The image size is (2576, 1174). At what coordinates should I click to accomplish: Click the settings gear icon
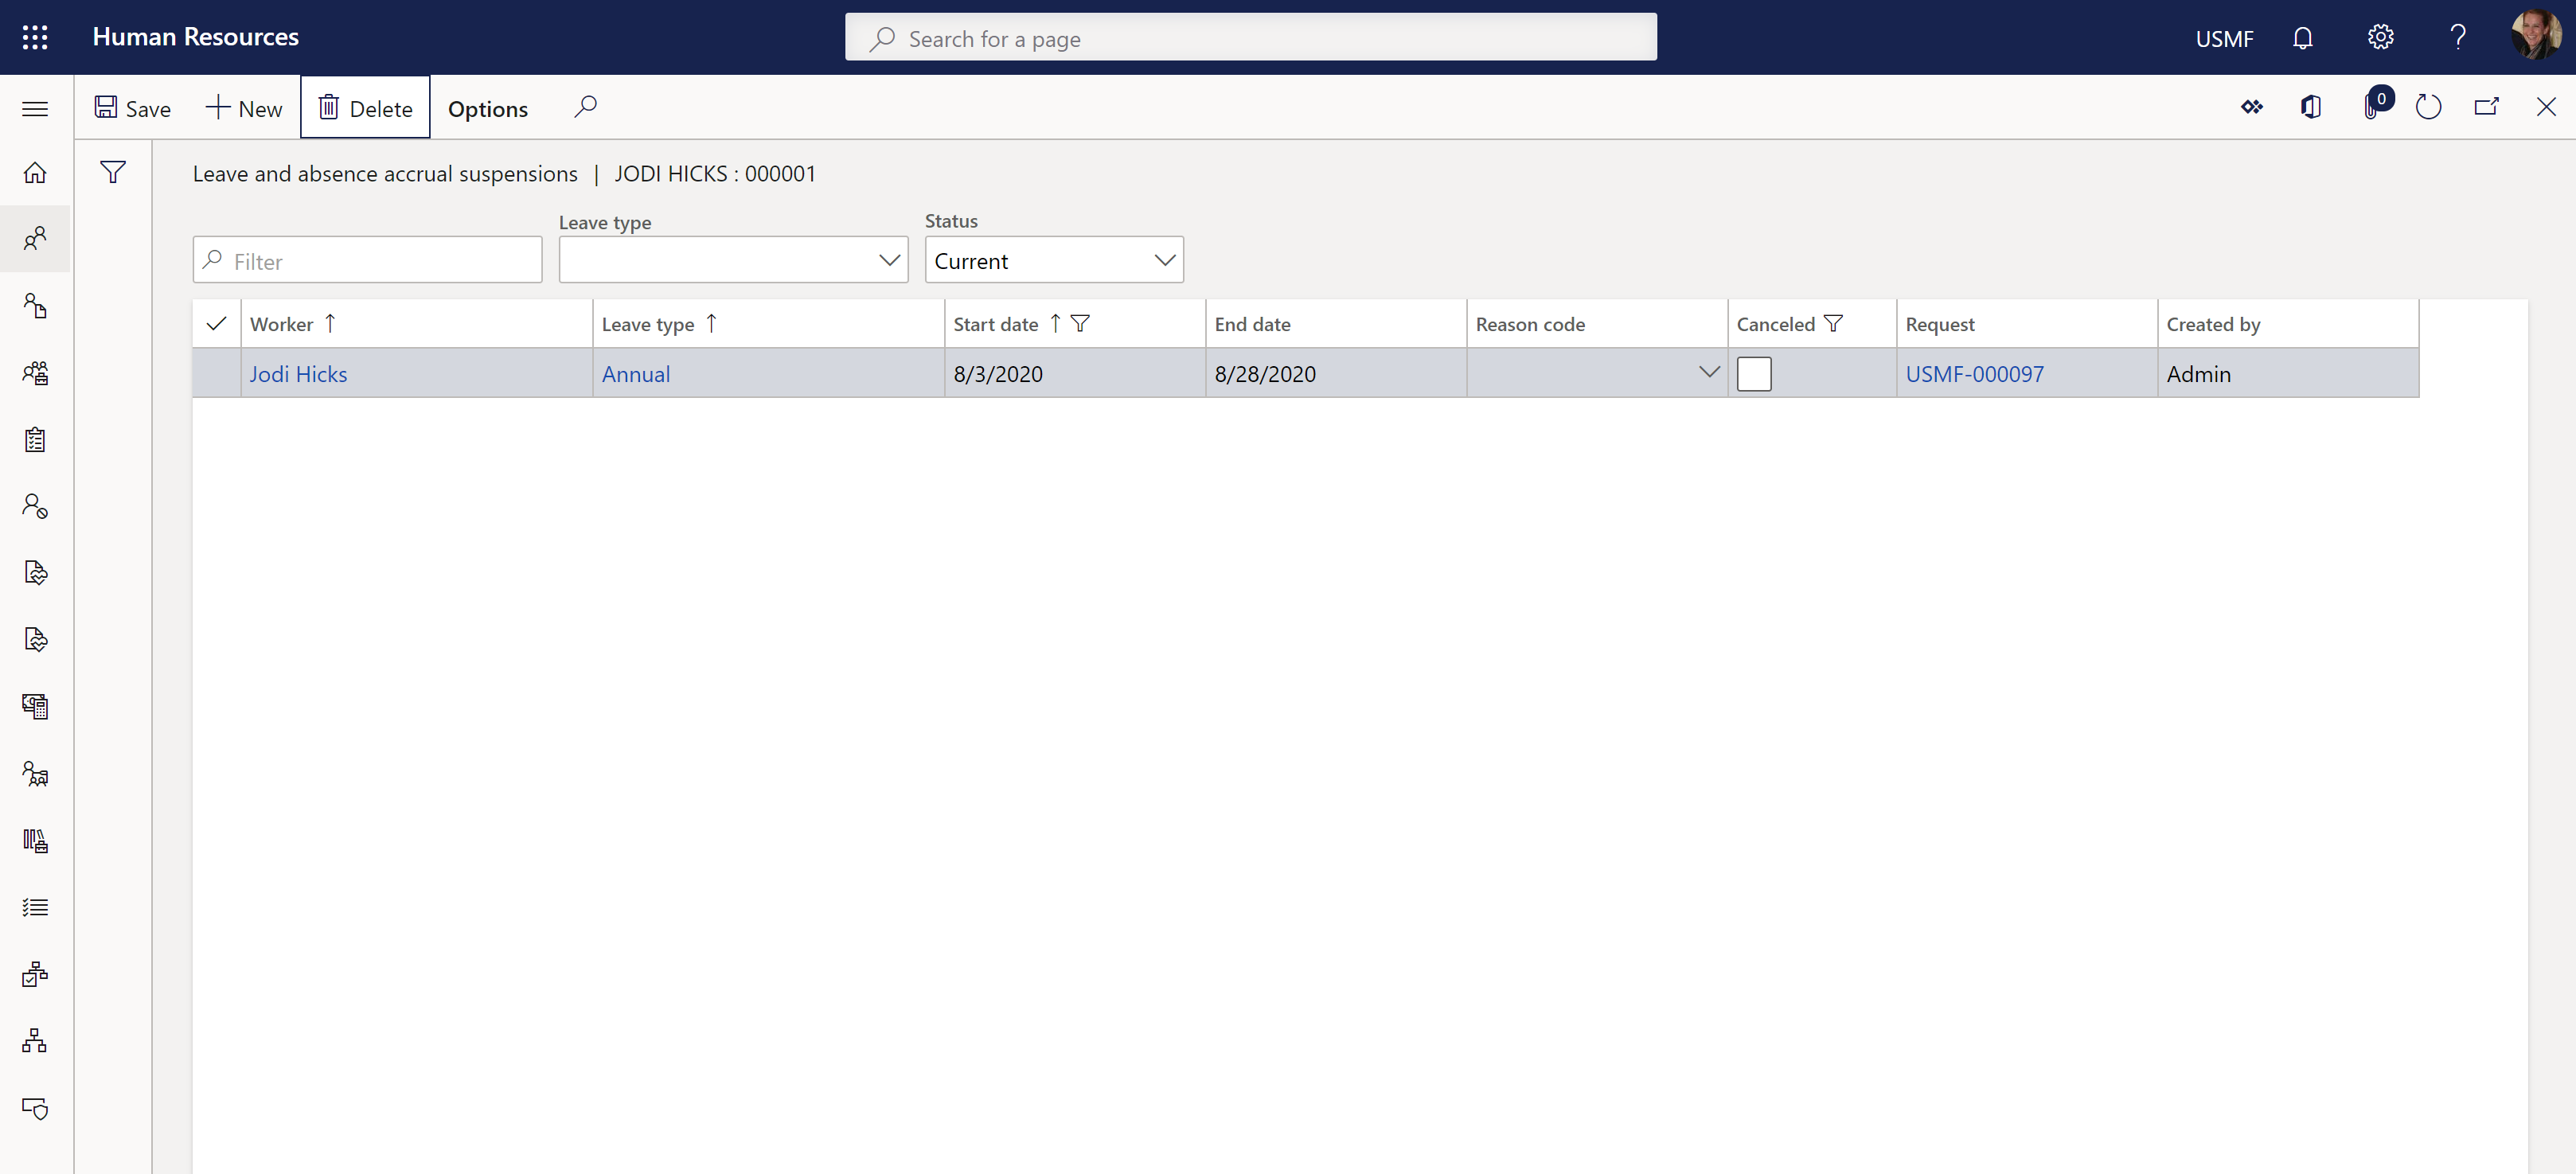tap(2380, 37)
